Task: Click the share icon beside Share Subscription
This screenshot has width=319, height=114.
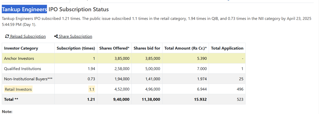Action: pyautogui.click(x=56, y=36)
